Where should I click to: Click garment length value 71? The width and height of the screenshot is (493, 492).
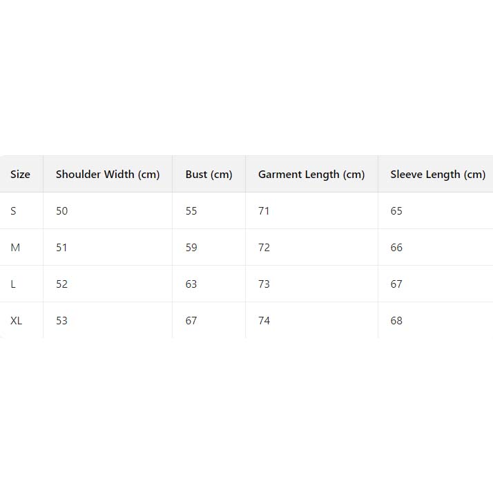tap(264, 211)
